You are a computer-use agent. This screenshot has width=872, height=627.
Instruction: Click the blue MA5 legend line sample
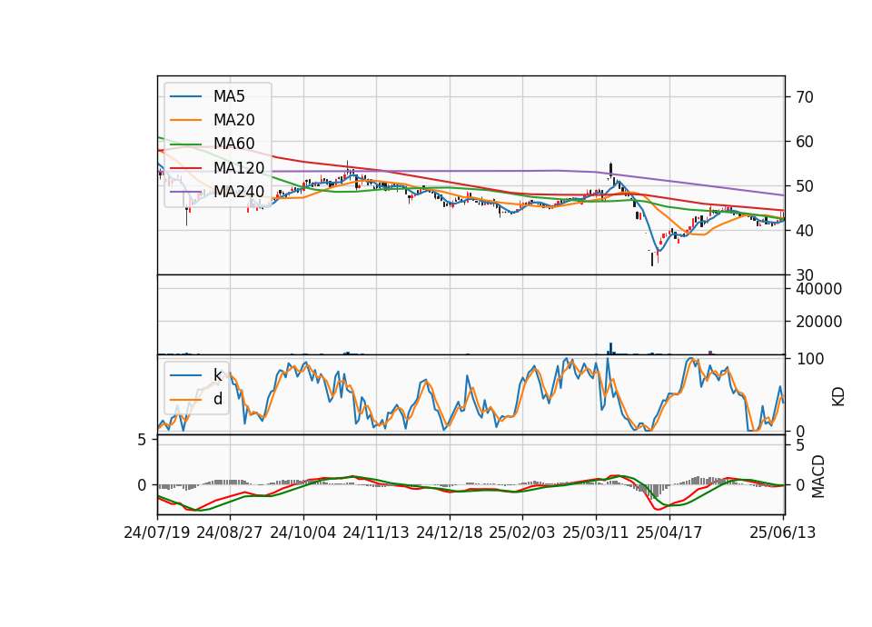[x=185, y=97]
